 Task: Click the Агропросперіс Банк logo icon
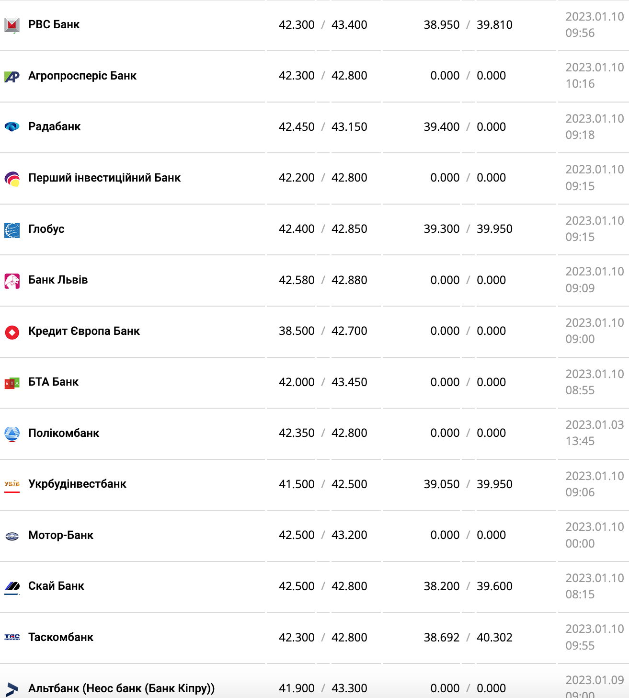pyautogui.click(x=12, y=76)
